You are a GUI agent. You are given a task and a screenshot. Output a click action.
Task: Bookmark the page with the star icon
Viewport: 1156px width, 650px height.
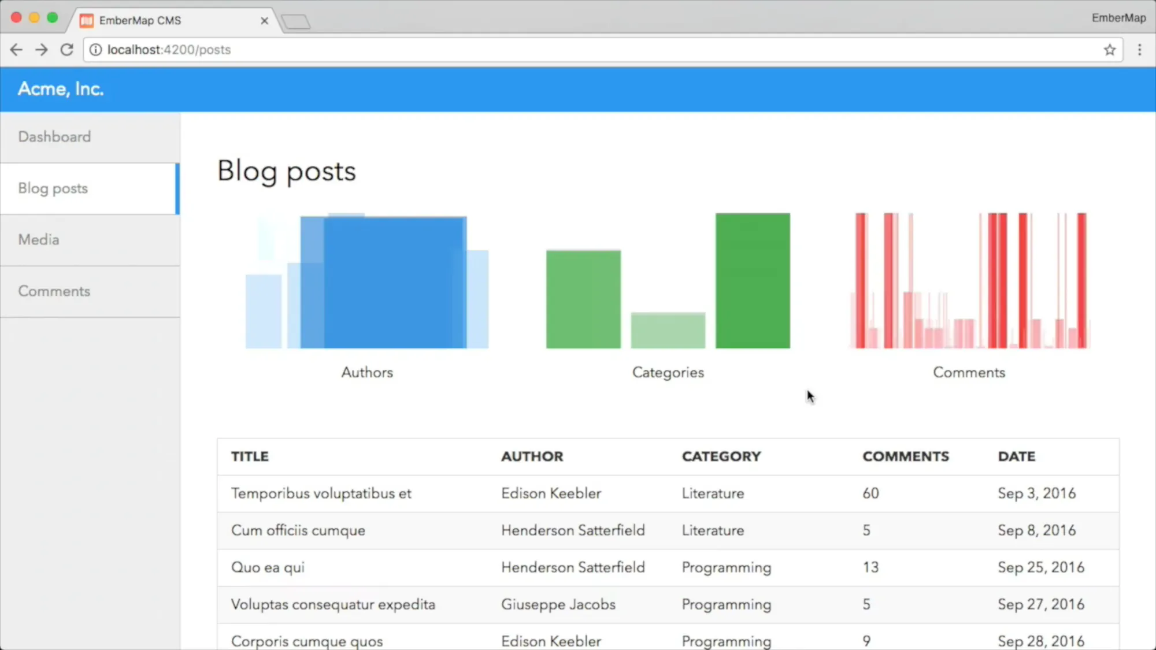pos(1109,50)
